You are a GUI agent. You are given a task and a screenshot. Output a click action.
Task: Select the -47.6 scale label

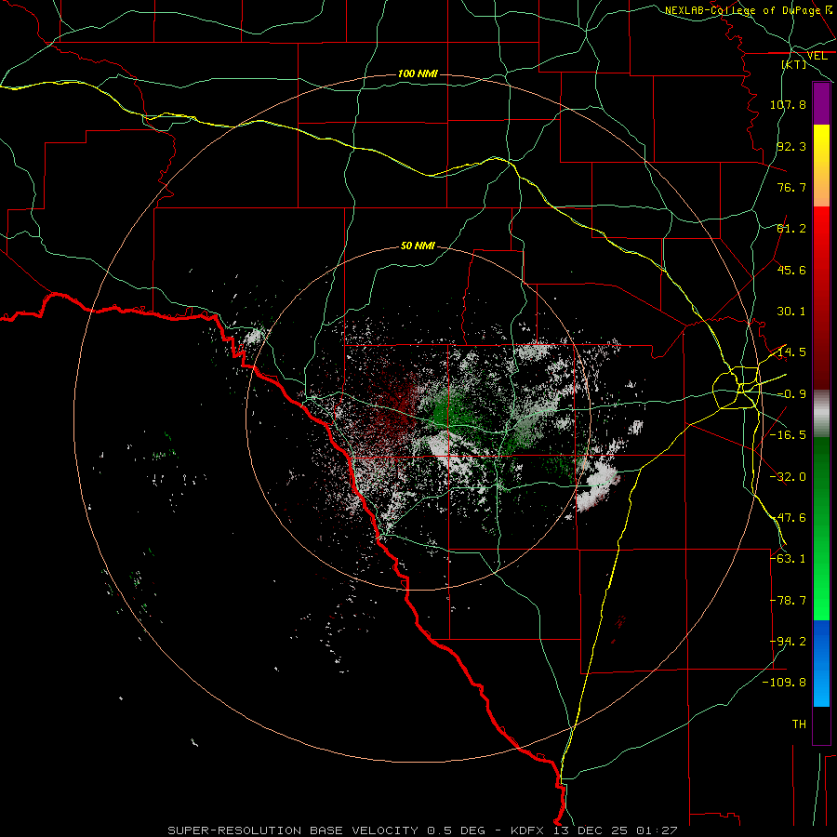pyautogui.click(x=788, y=518)
